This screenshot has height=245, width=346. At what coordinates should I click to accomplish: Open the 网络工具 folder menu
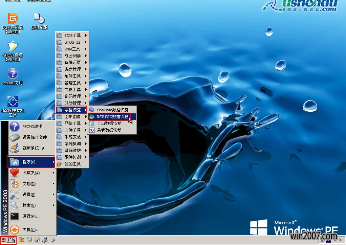[x=72, y=124]
